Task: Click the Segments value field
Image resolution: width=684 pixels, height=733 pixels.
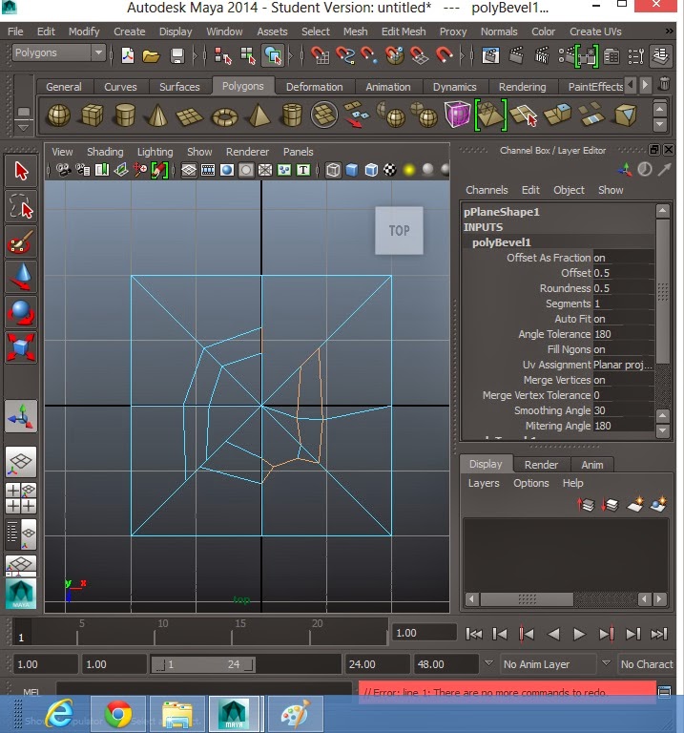Action: (x=623, y=304)
